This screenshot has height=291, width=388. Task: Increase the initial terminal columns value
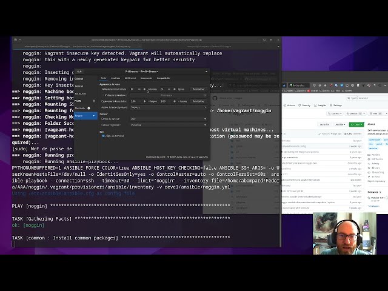144,89
